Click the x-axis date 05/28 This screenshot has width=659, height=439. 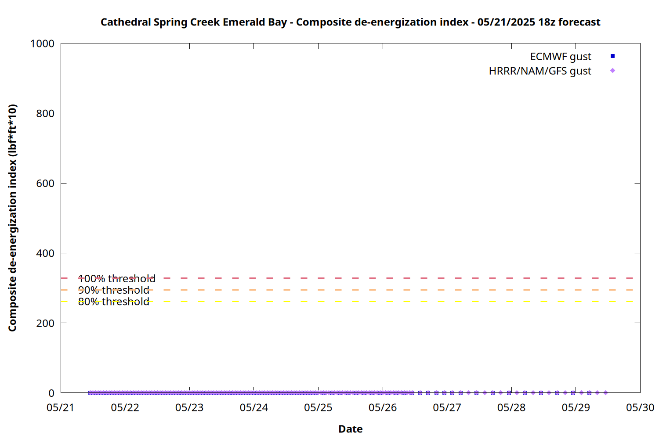pyautogui.click(x=511, y=408)
